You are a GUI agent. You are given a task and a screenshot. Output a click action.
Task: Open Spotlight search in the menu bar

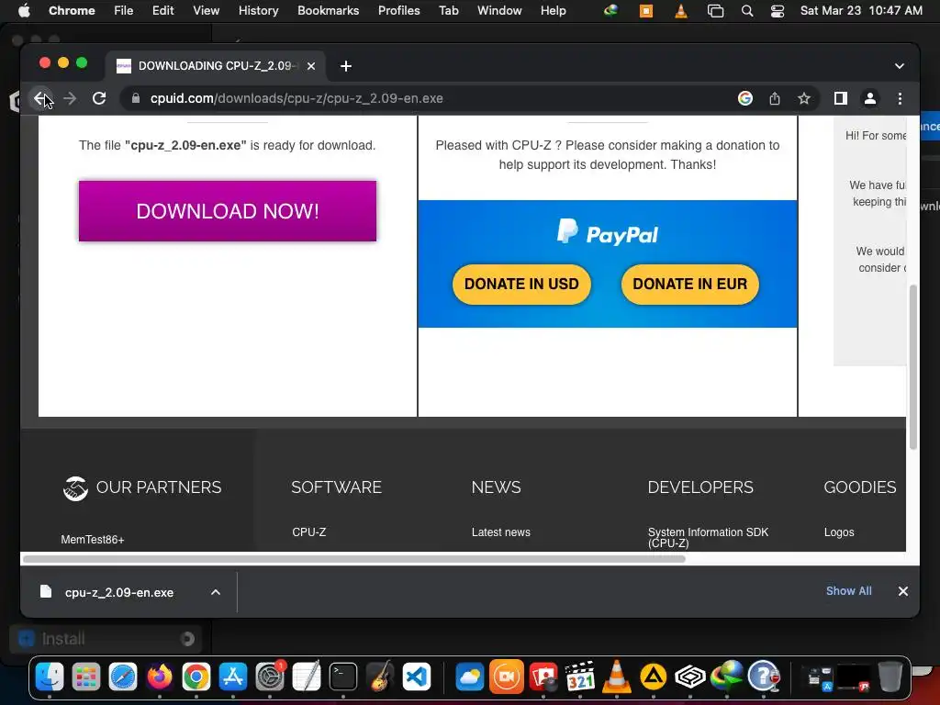click(x=747, y=11)
